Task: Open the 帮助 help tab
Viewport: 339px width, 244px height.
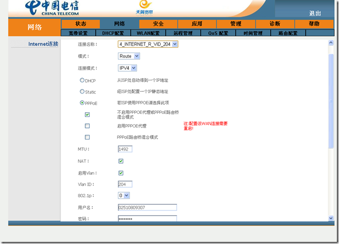Action: tap(314, 24)
